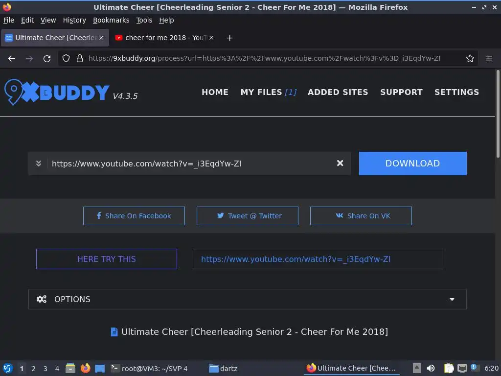Open the network monitor tray icon
Viewport: 501px width, 376px height.
coord(462,369)
